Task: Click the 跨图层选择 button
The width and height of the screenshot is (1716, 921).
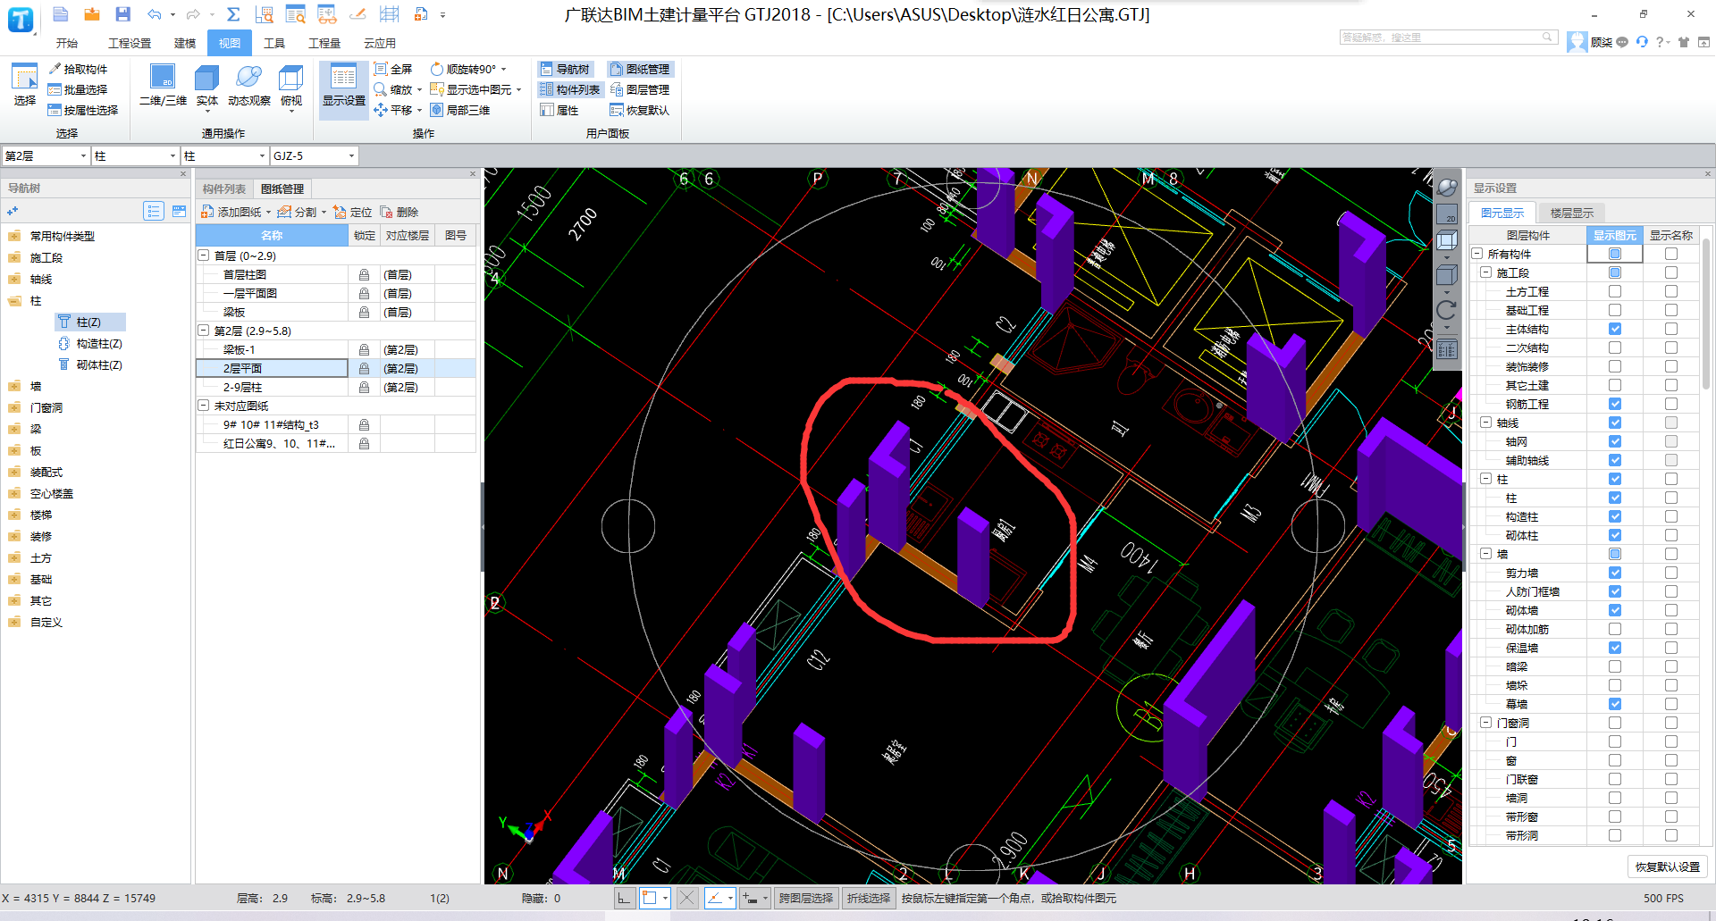Action: pos(806,898)
